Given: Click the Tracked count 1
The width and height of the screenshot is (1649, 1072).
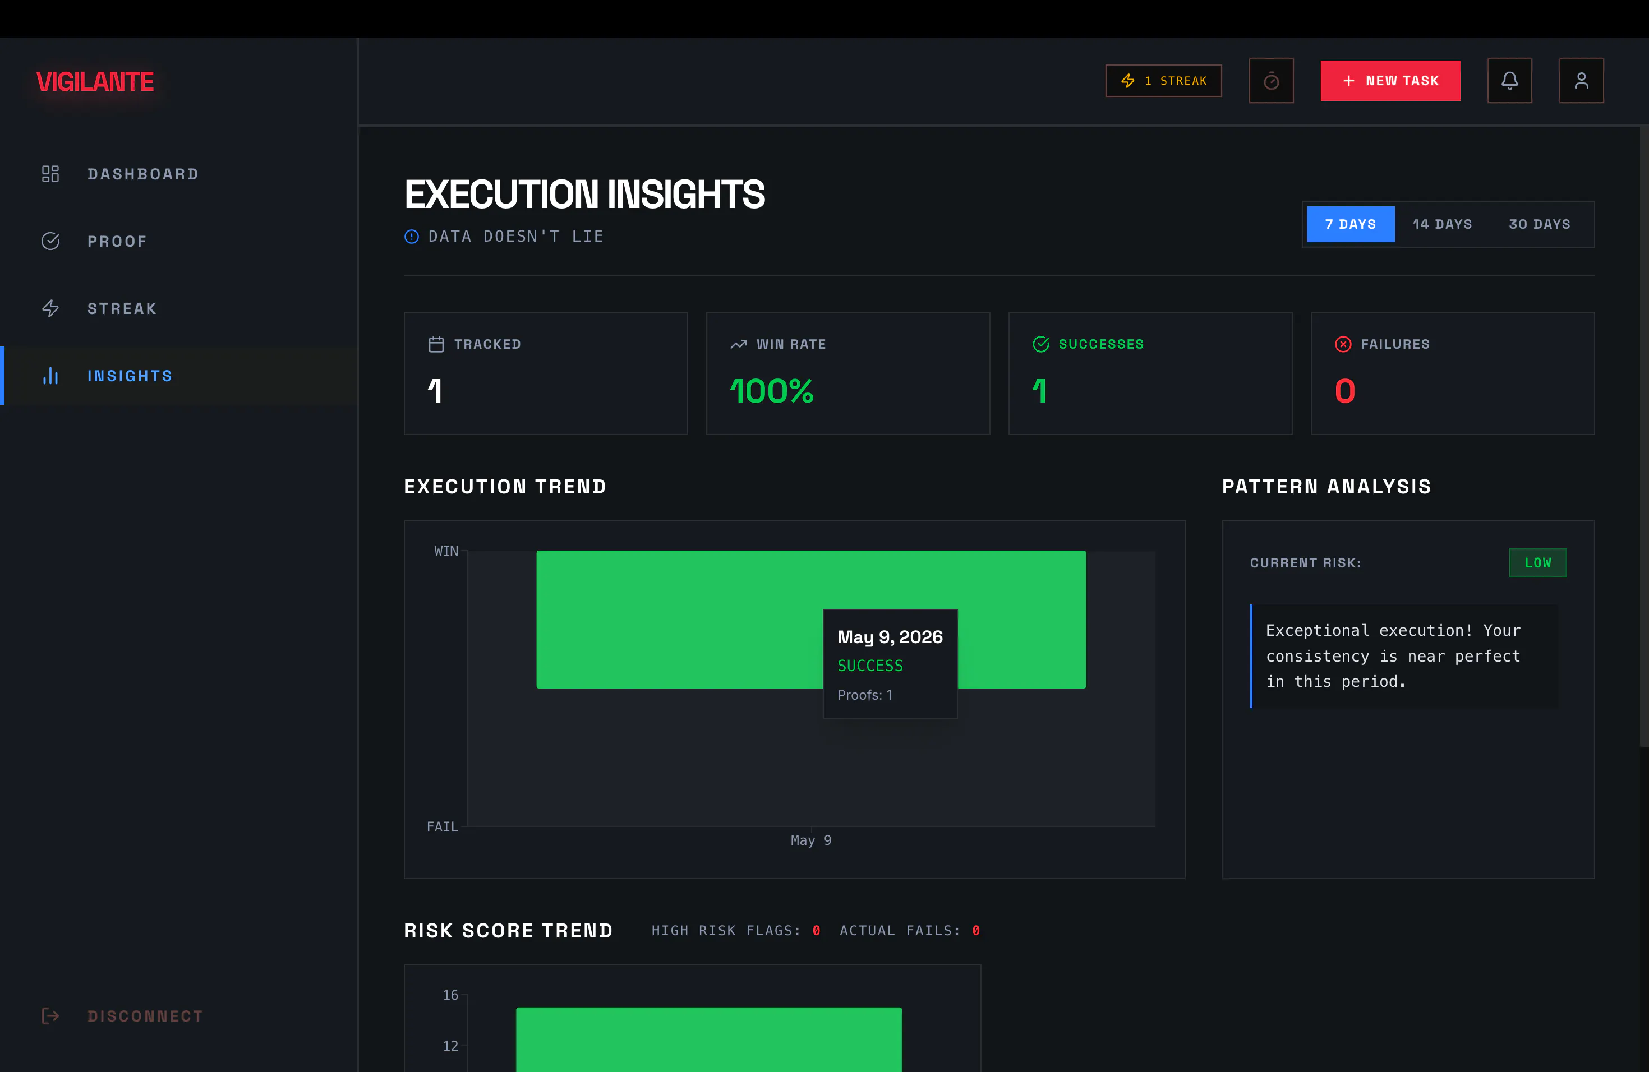Looking at the screenshot, I should (435, 391).
